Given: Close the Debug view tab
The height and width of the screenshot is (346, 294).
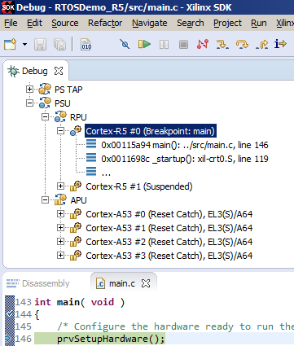Looking at the screenshot, I should coord(59,71).
